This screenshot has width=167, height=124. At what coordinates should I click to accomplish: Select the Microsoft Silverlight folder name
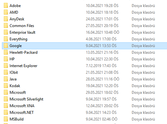click(x=26, y=99)
